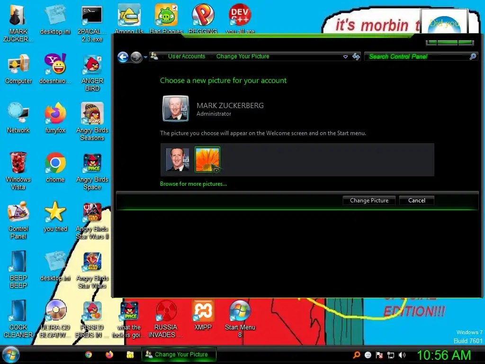The height and width of the screenshot is (364, 485).
Task: Click the address bar refresh icon
Action: (356, 57)
